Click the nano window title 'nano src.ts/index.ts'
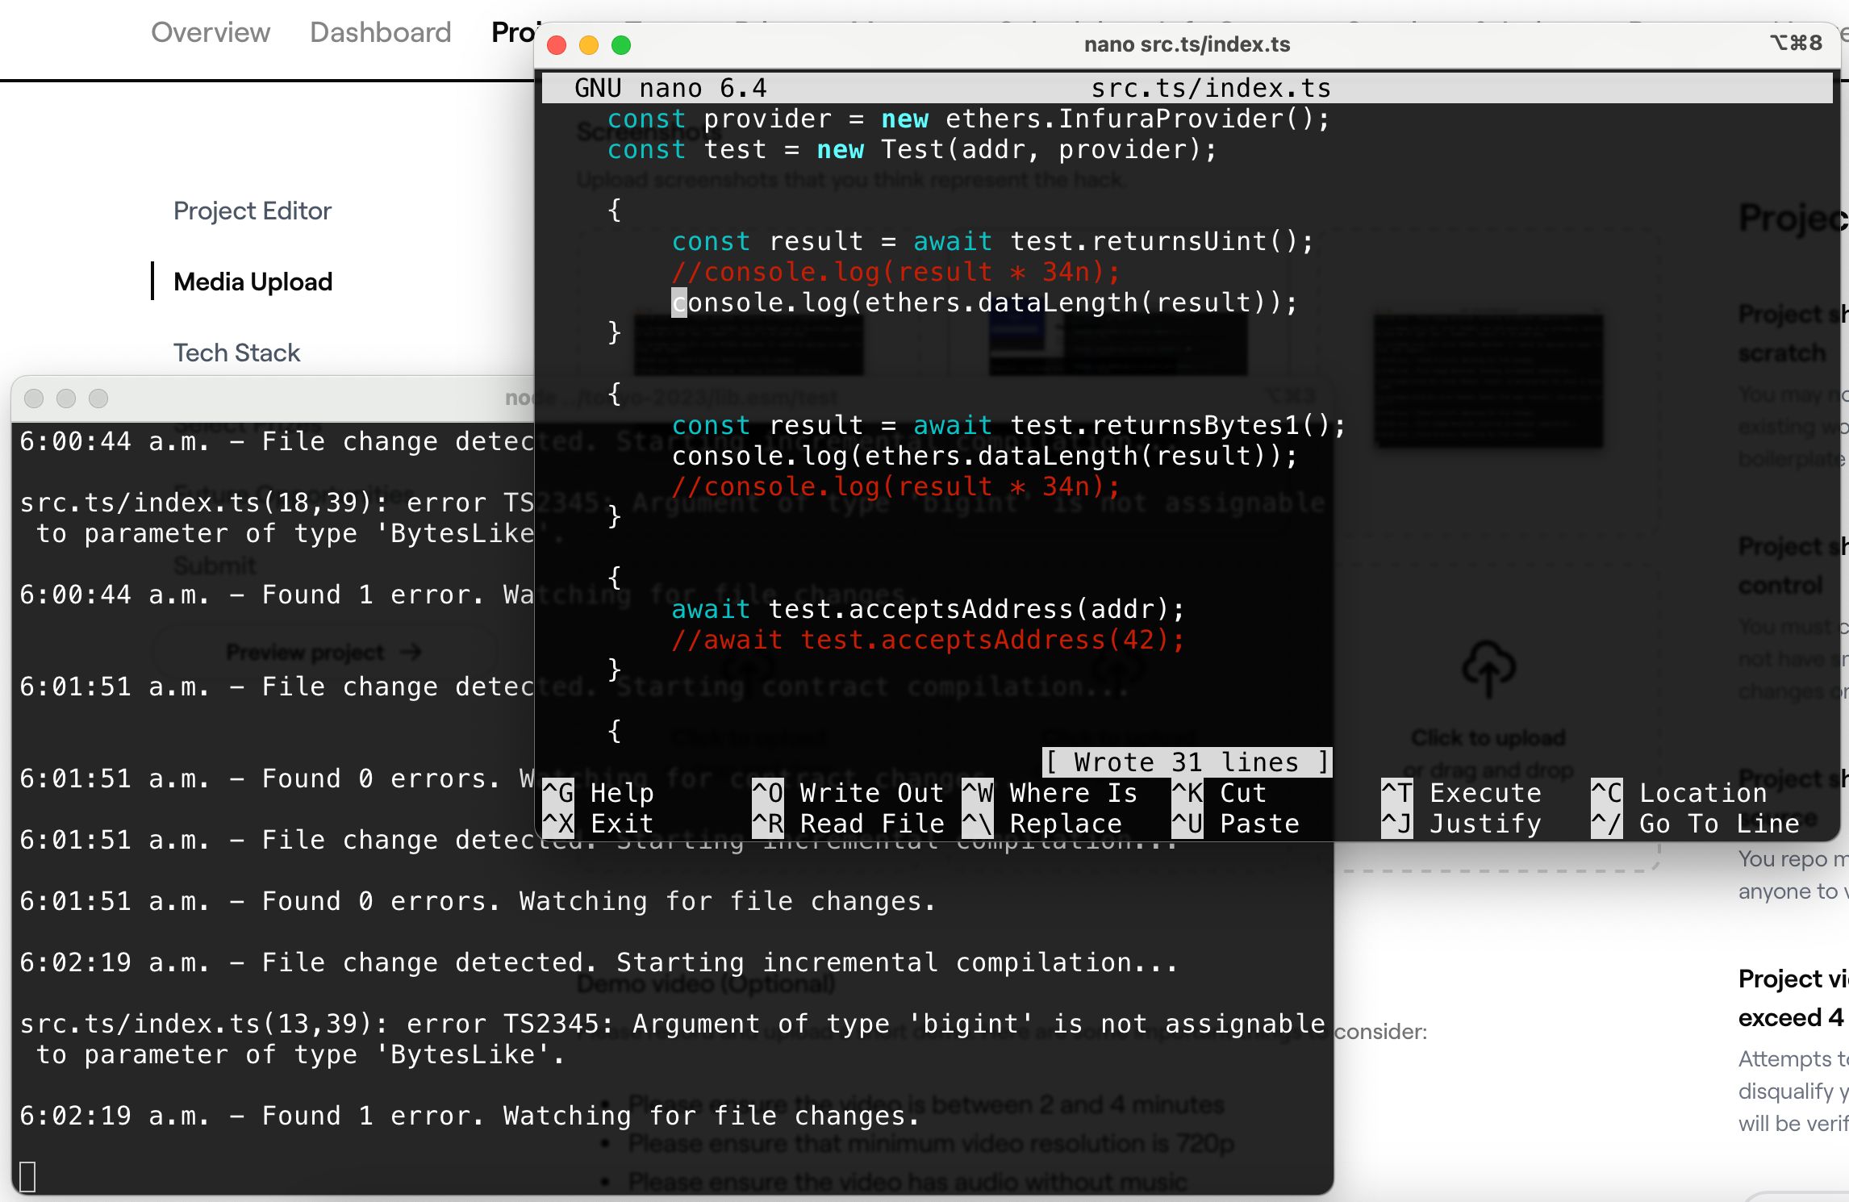 tap(1187, 44)
